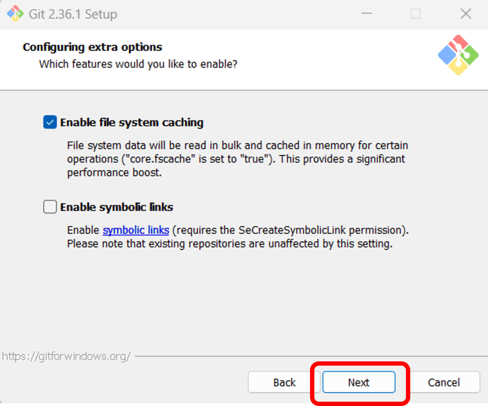Cancel the Git installation

tap(444, 382)
